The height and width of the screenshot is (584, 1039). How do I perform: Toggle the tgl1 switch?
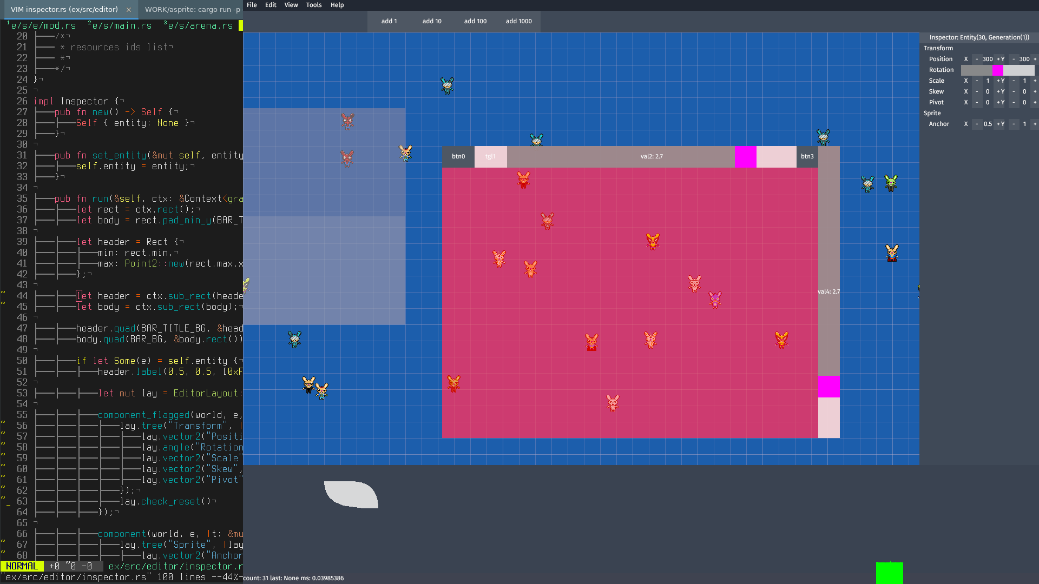point(490,156)
